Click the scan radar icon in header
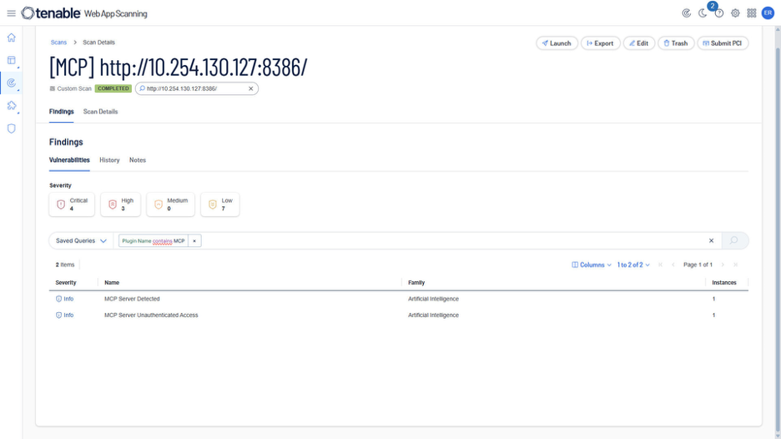Image resolution: width=781 pixels, height=439 pixels. tap(687, 13)
